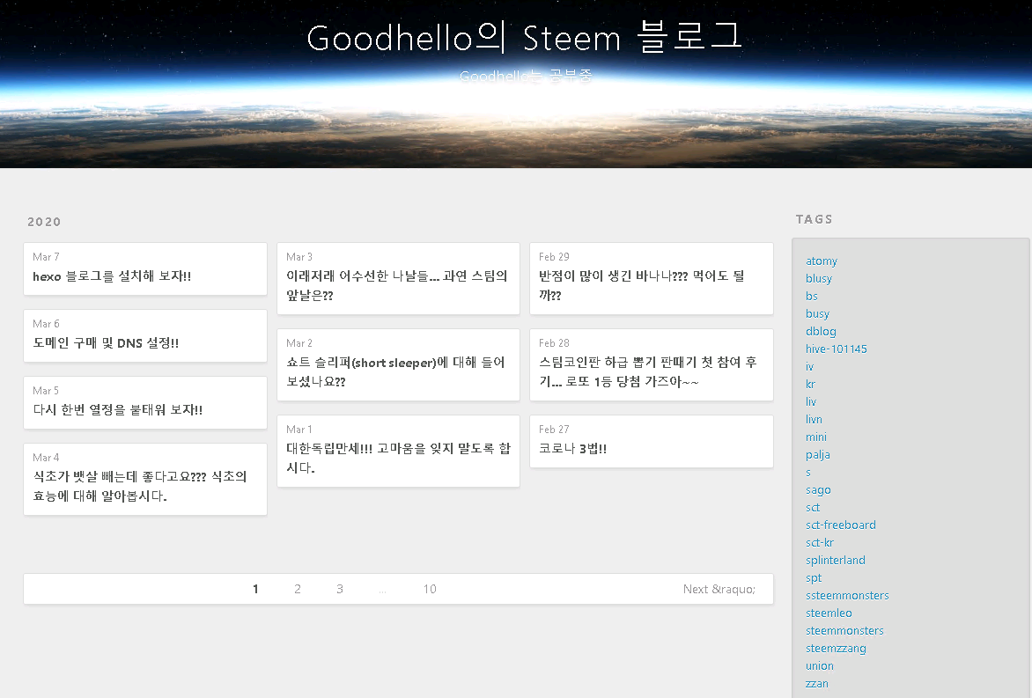Viewport: 1032px width, 698px height.
Task: Filter by tag zzan
Action: (x=817, y=684)
